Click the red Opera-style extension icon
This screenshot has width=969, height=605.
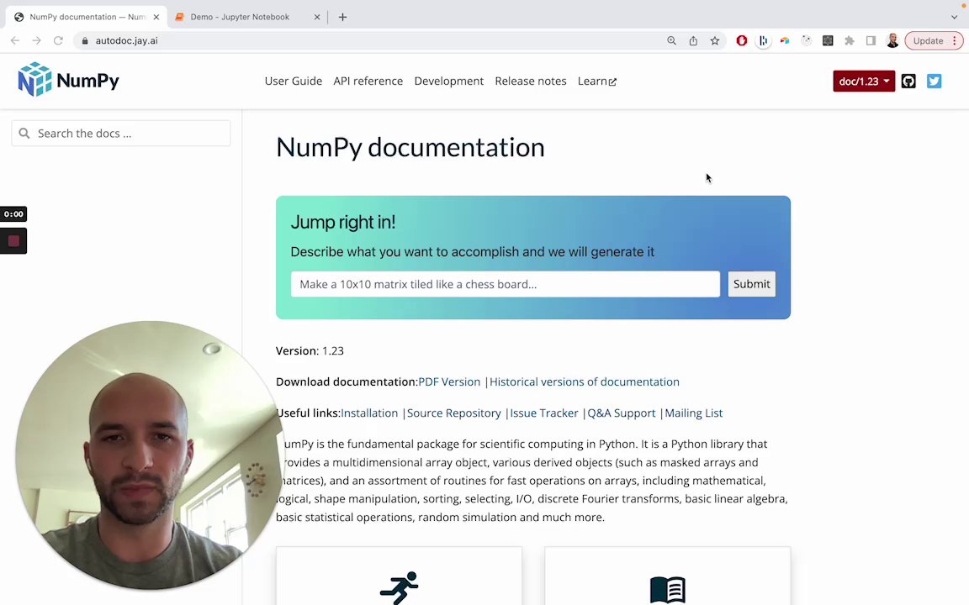click(x=742, y=40)
